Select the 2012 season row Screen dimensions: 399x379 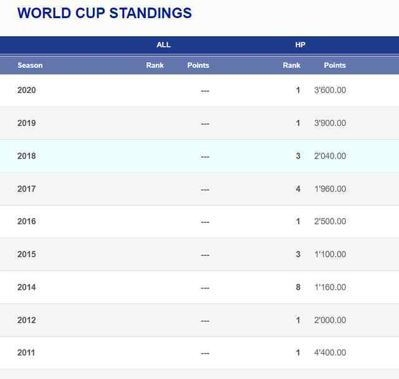[x=199, y=320]
